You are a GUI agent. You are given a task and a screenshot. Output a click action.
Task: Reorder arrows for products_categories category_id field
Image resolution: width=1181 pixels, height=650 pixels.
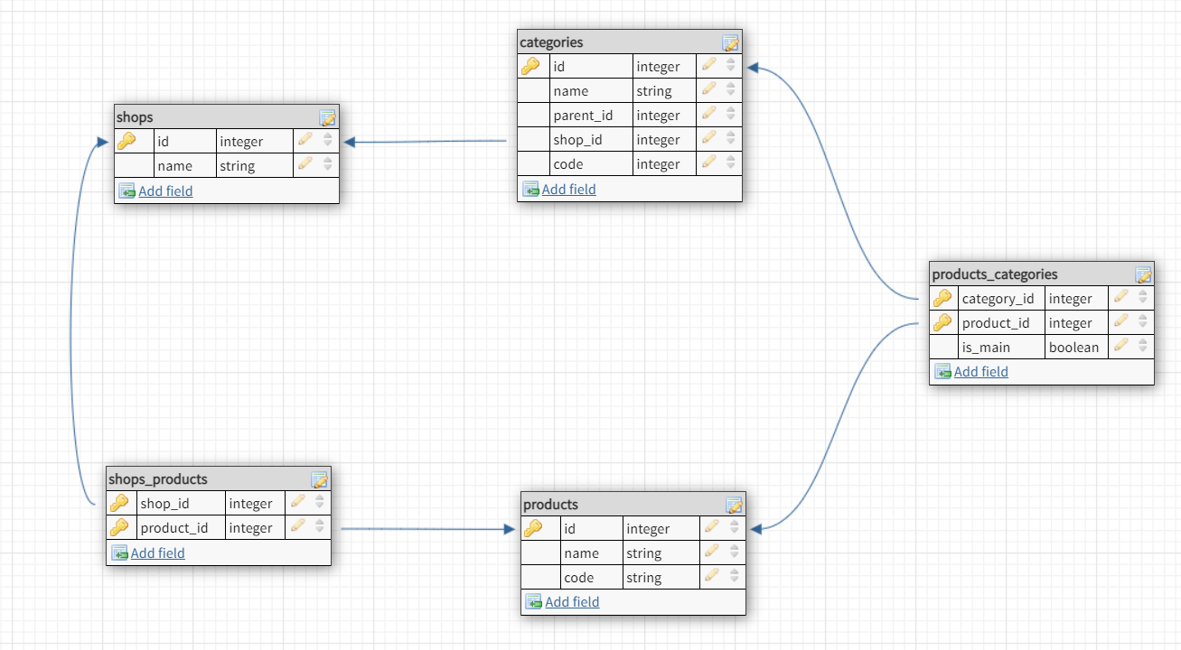(1143, 298)
